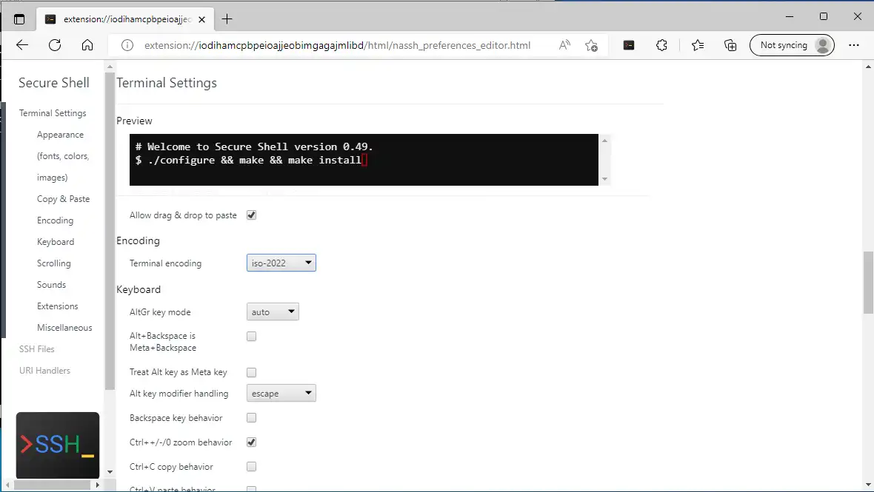Open Secure Shell extension icon in toolbar
Image resolution: width=874 pixels, height=492 pixels.
pos(629,45)
